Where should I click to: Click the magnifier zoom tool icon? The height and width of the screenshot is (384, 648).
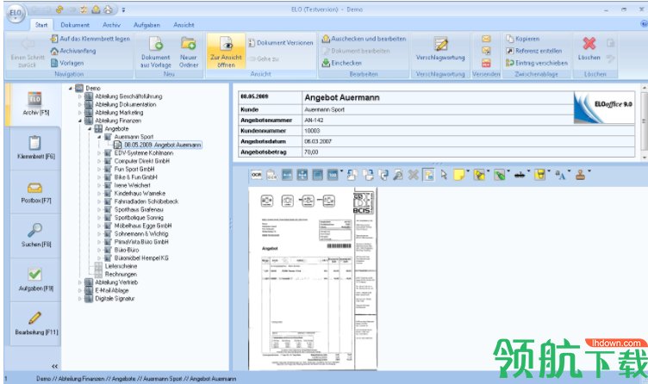click(398, 175)
